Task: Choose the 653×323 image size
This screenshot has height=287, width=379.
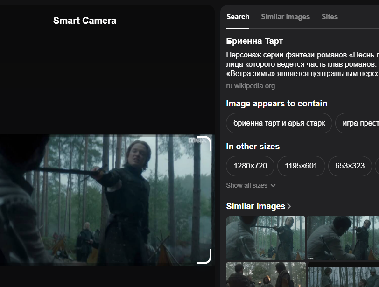Action: [350, 166]
